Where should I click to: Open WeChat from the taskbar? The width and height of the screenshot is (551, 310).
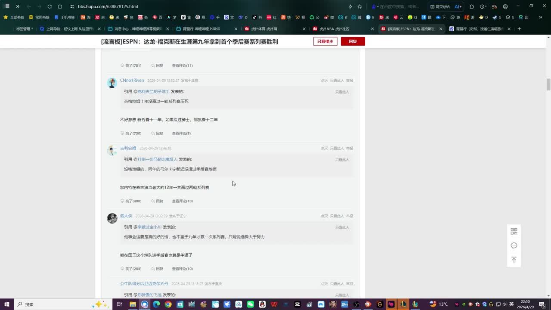click(251, 304)
